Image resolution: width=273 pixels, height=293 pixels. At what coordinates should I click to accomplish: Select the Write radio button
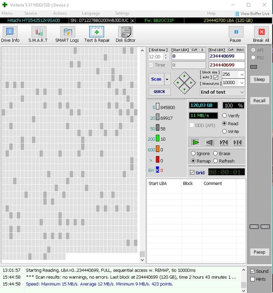224,131
